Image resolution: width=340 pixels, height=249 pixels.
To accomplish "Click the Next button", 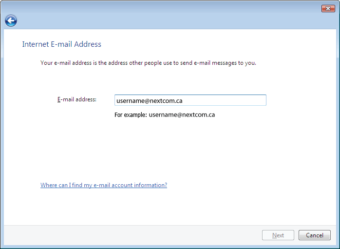I will (278, 235).
